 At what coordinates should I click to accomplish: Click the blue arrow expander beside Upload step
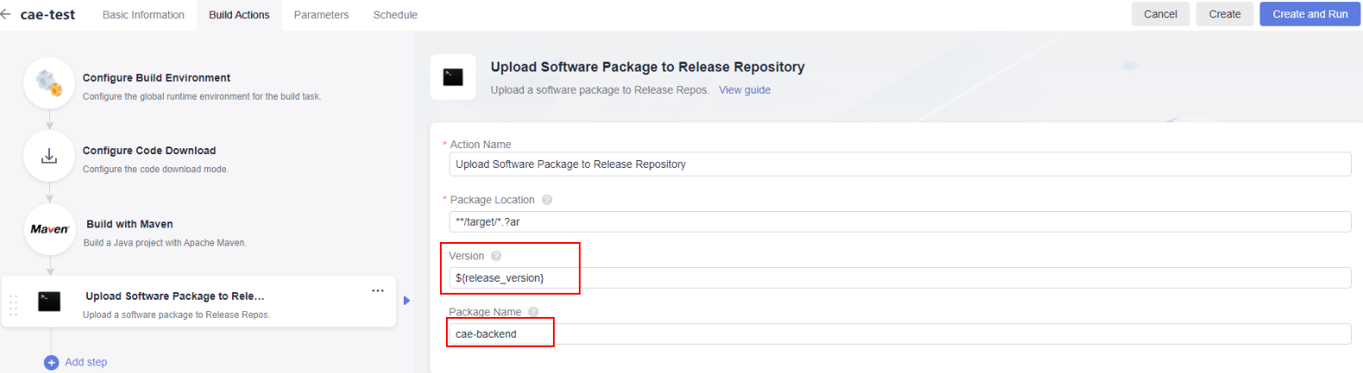pos(406,301)
